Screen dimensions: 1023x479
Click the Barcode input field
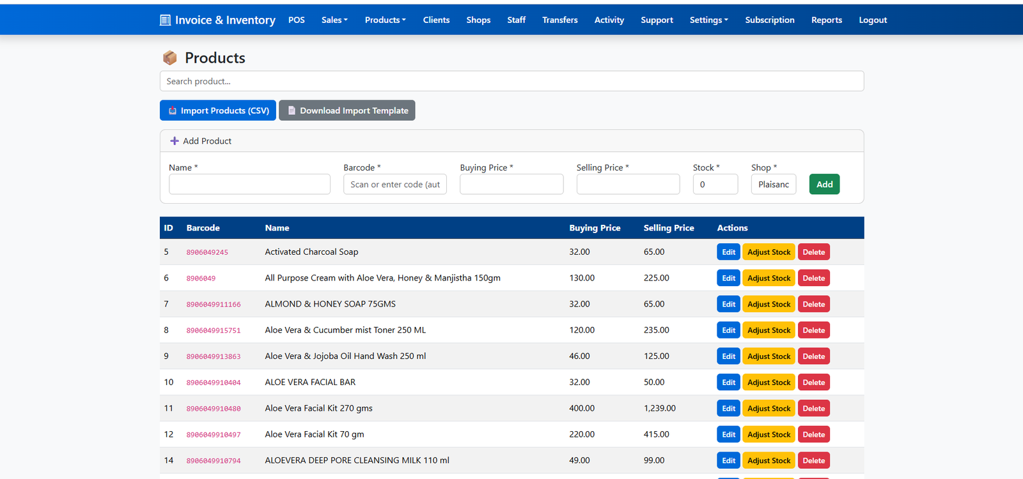point(394,185)
